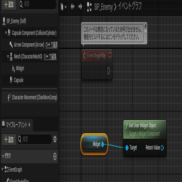Collapse the Mesh (CharacterMesh0) tree node
Screen dimensions: 182x182
click(8, 57)
